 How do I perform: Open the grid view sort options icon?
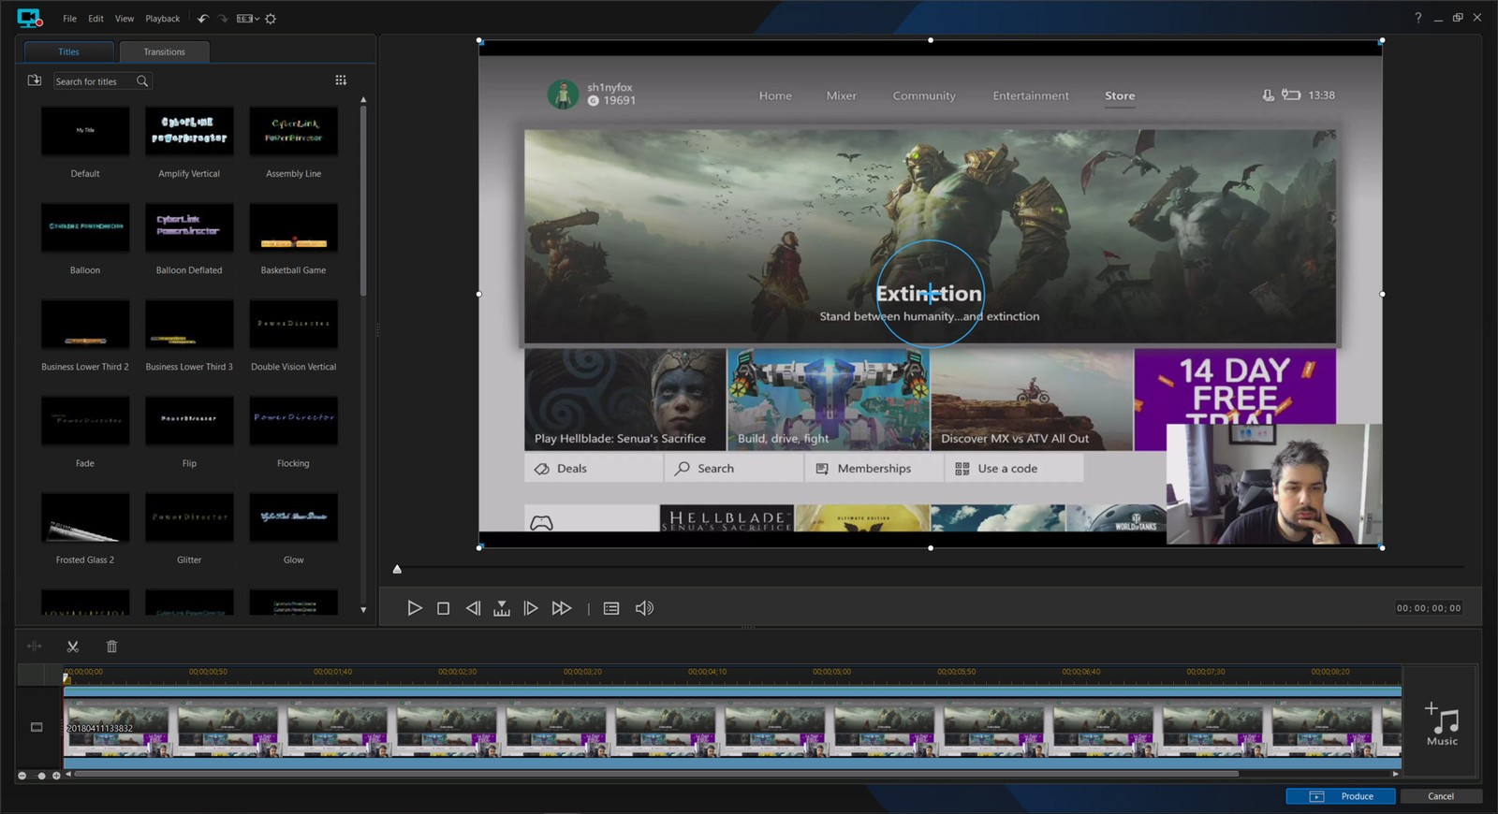[x=341, y=80]
